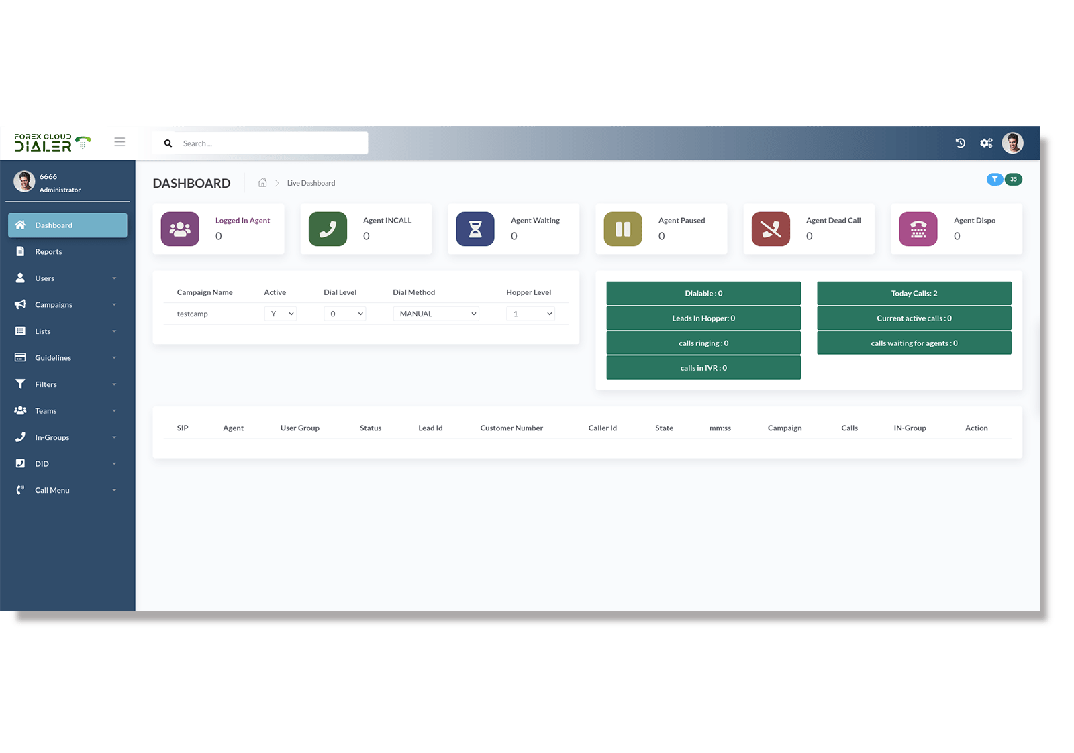Click the filter icon near the badge
Viewport: 1074px width, 753px height.
point(995,179)
